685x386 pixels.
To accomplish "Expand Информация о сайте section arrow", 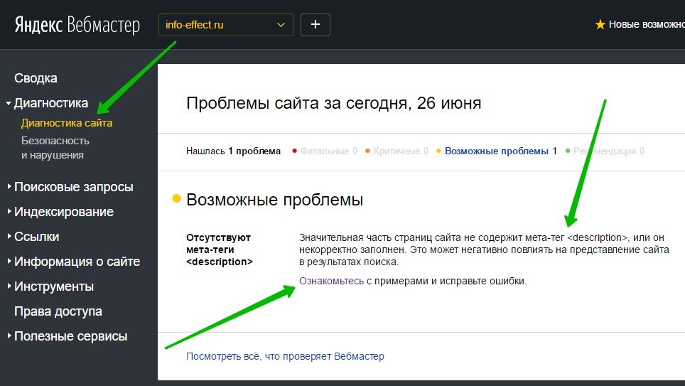I will (9, 262).
